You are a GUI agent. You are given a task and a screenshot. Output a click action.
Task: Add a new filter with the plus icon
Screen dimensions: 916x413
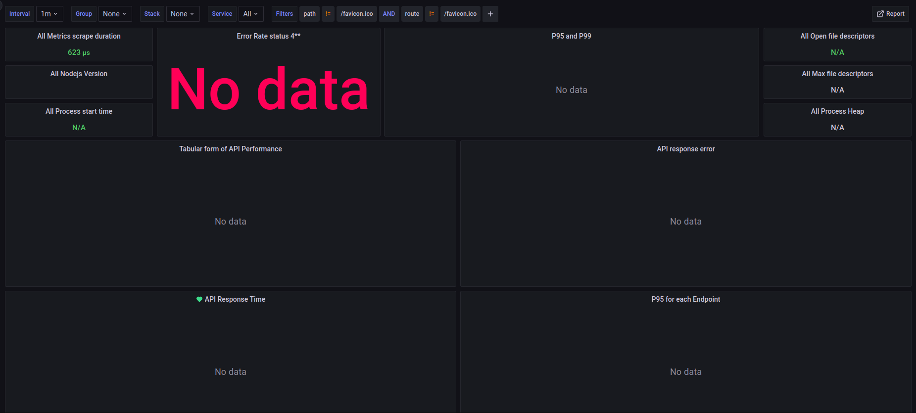click(490, 14)
